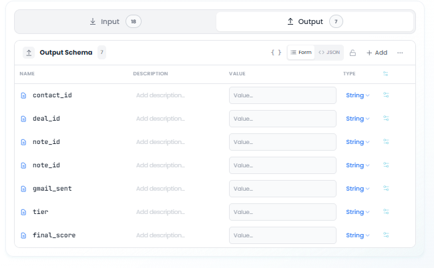Image resolution: width=434 pixels, height=268 pixels.
Task: Select the final_score field name
Action: [x=54, y=235]
